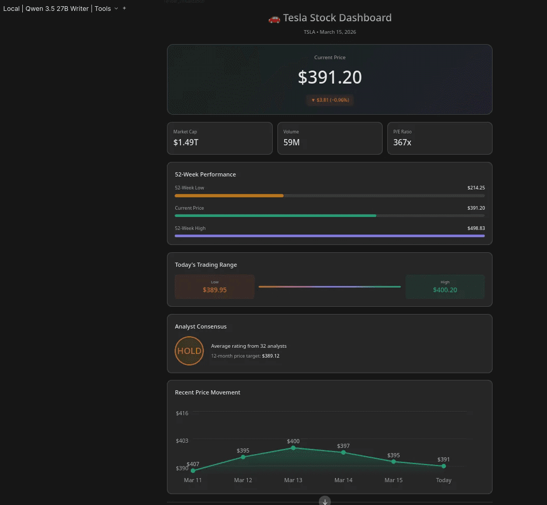This screenshot has width=547, height=505.
Task: Click the Mar 15 $395 chart data point
Action: [394, 461]
